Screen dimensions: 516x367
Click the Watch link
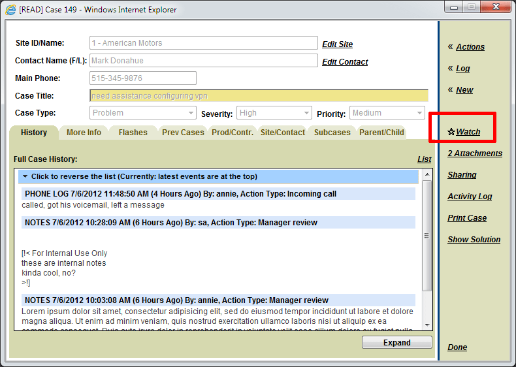click(x=468, y=132)
